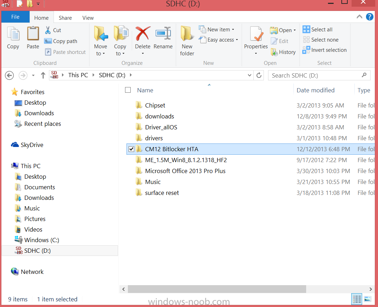Viewport: 378px width, 307px height.
Task: Select the Chipset folder
Action: pos(155,105)
